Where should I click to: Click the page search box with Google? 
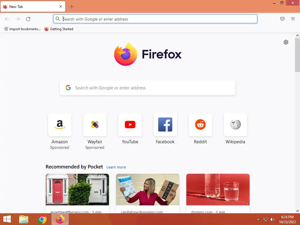coord(148,88)
